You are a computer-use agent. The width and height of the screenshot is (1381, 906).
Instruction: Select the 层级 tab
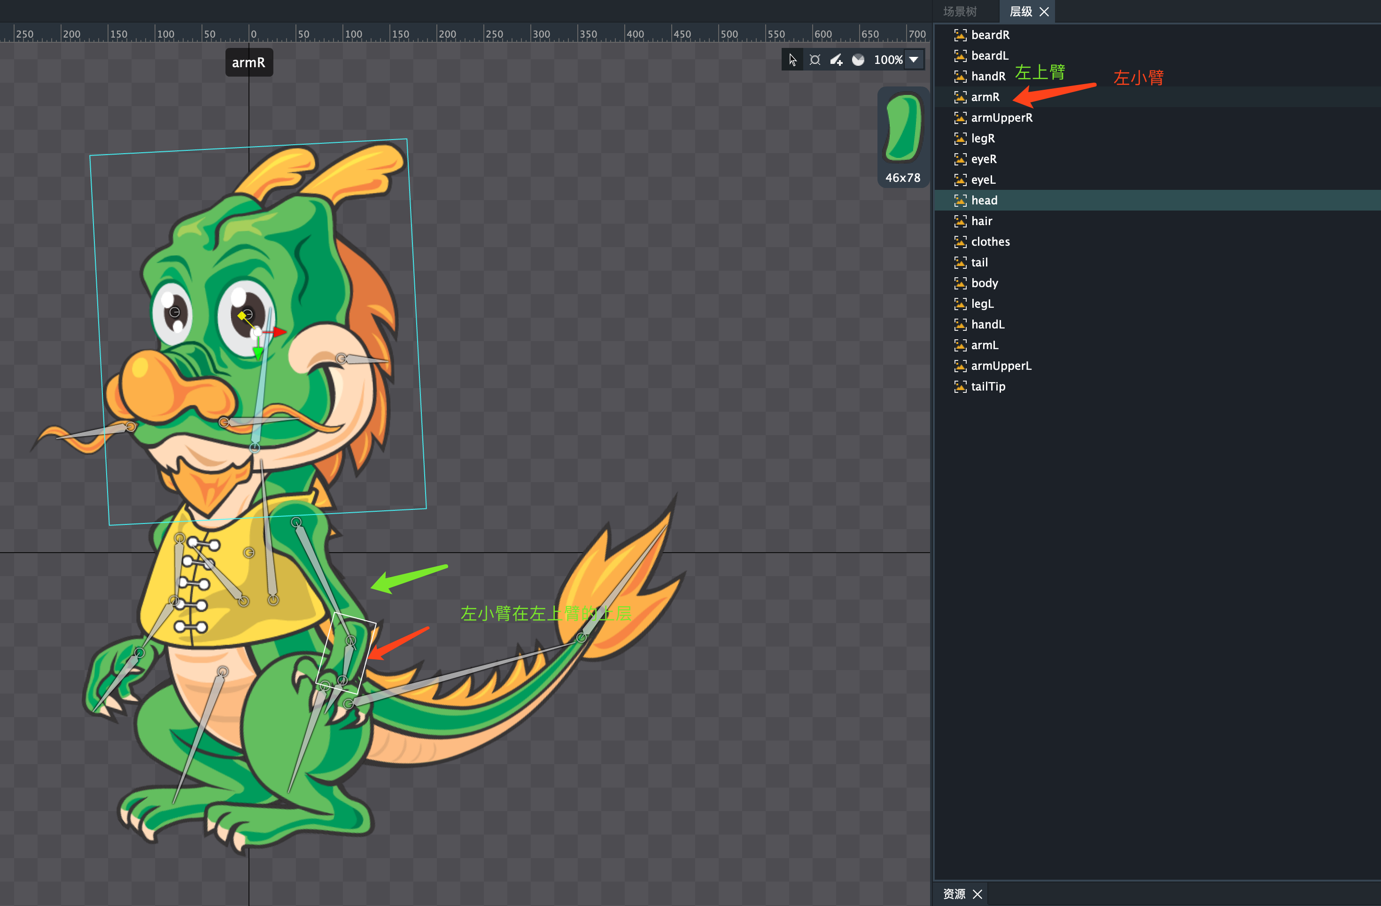point(1020,12)
